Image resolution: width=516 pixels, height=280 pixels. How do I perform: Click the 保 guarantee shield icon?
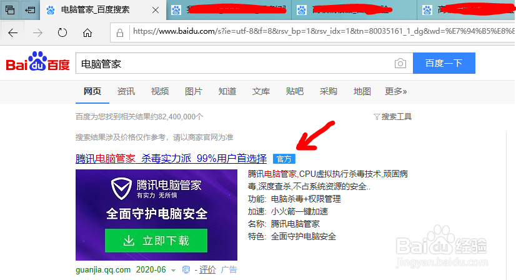click(x=186, y=270)
